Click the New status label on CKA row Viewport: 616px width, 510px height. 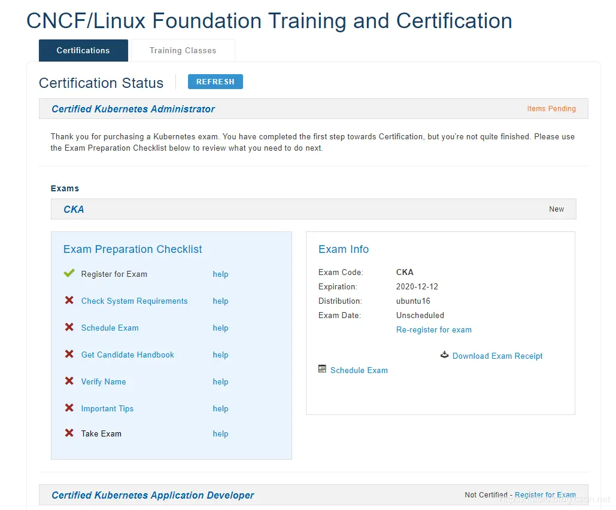click(x=556, y=209)
